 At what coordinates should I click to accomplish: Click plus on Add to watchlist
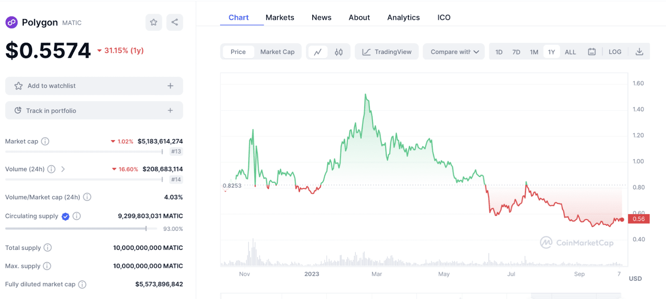point(170,86)
